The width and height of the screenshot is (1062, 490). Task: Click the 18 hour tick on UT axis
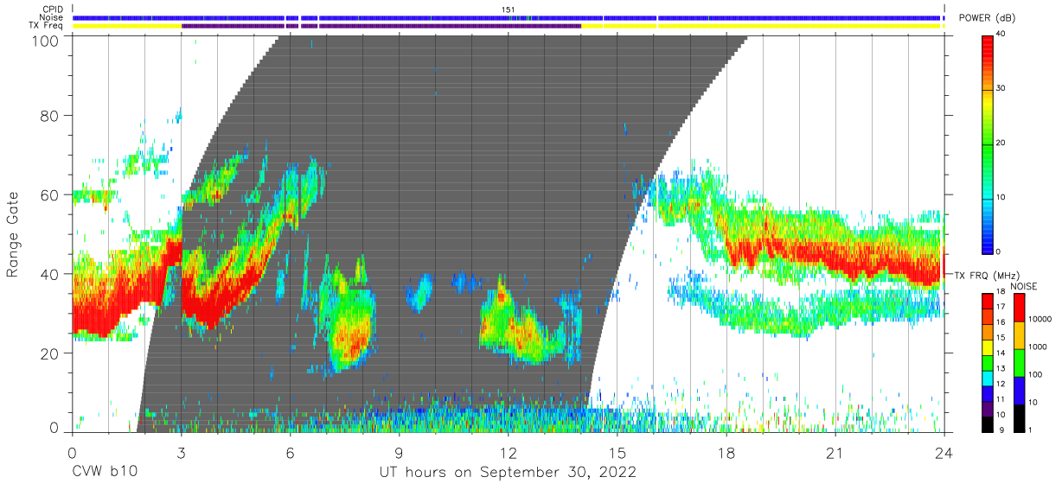tap(726, 453)
